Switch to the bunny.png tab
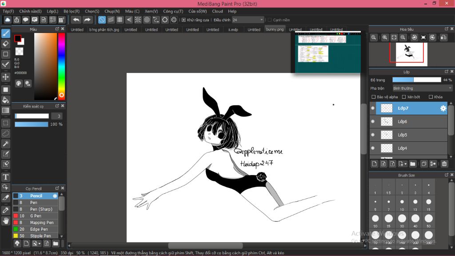This screenshot has width=455, height=256. 275,29
